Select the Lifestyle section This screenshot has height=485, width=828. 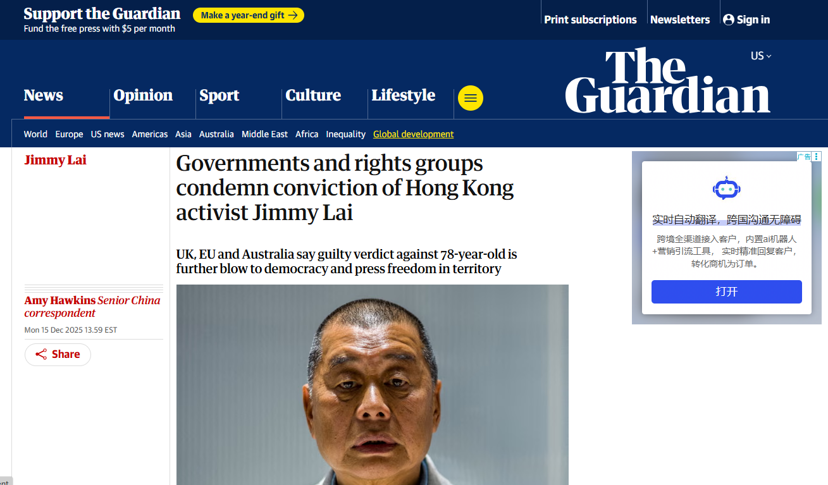(x=404, y=95)
